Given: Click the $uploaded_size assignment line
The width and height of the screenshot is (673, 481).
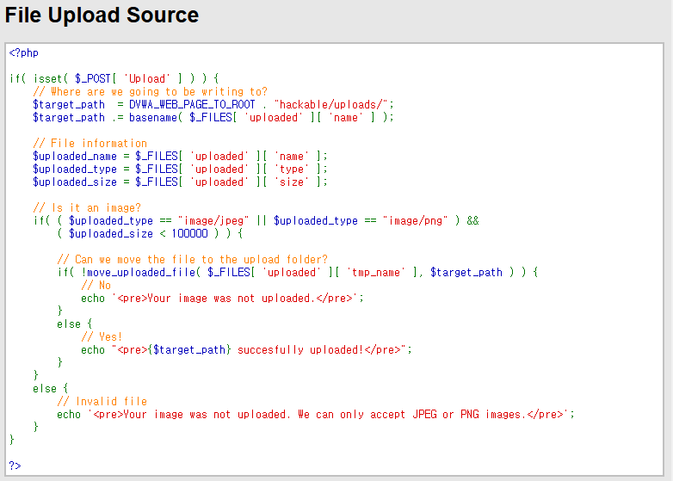Looking at the screenshot, I should coord(180,182).
